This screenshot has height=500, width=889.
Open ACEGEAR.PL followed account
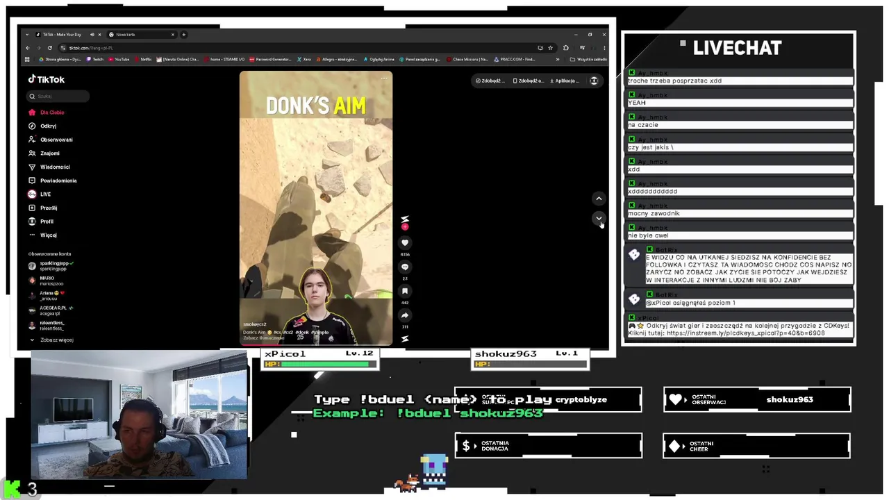50,310
